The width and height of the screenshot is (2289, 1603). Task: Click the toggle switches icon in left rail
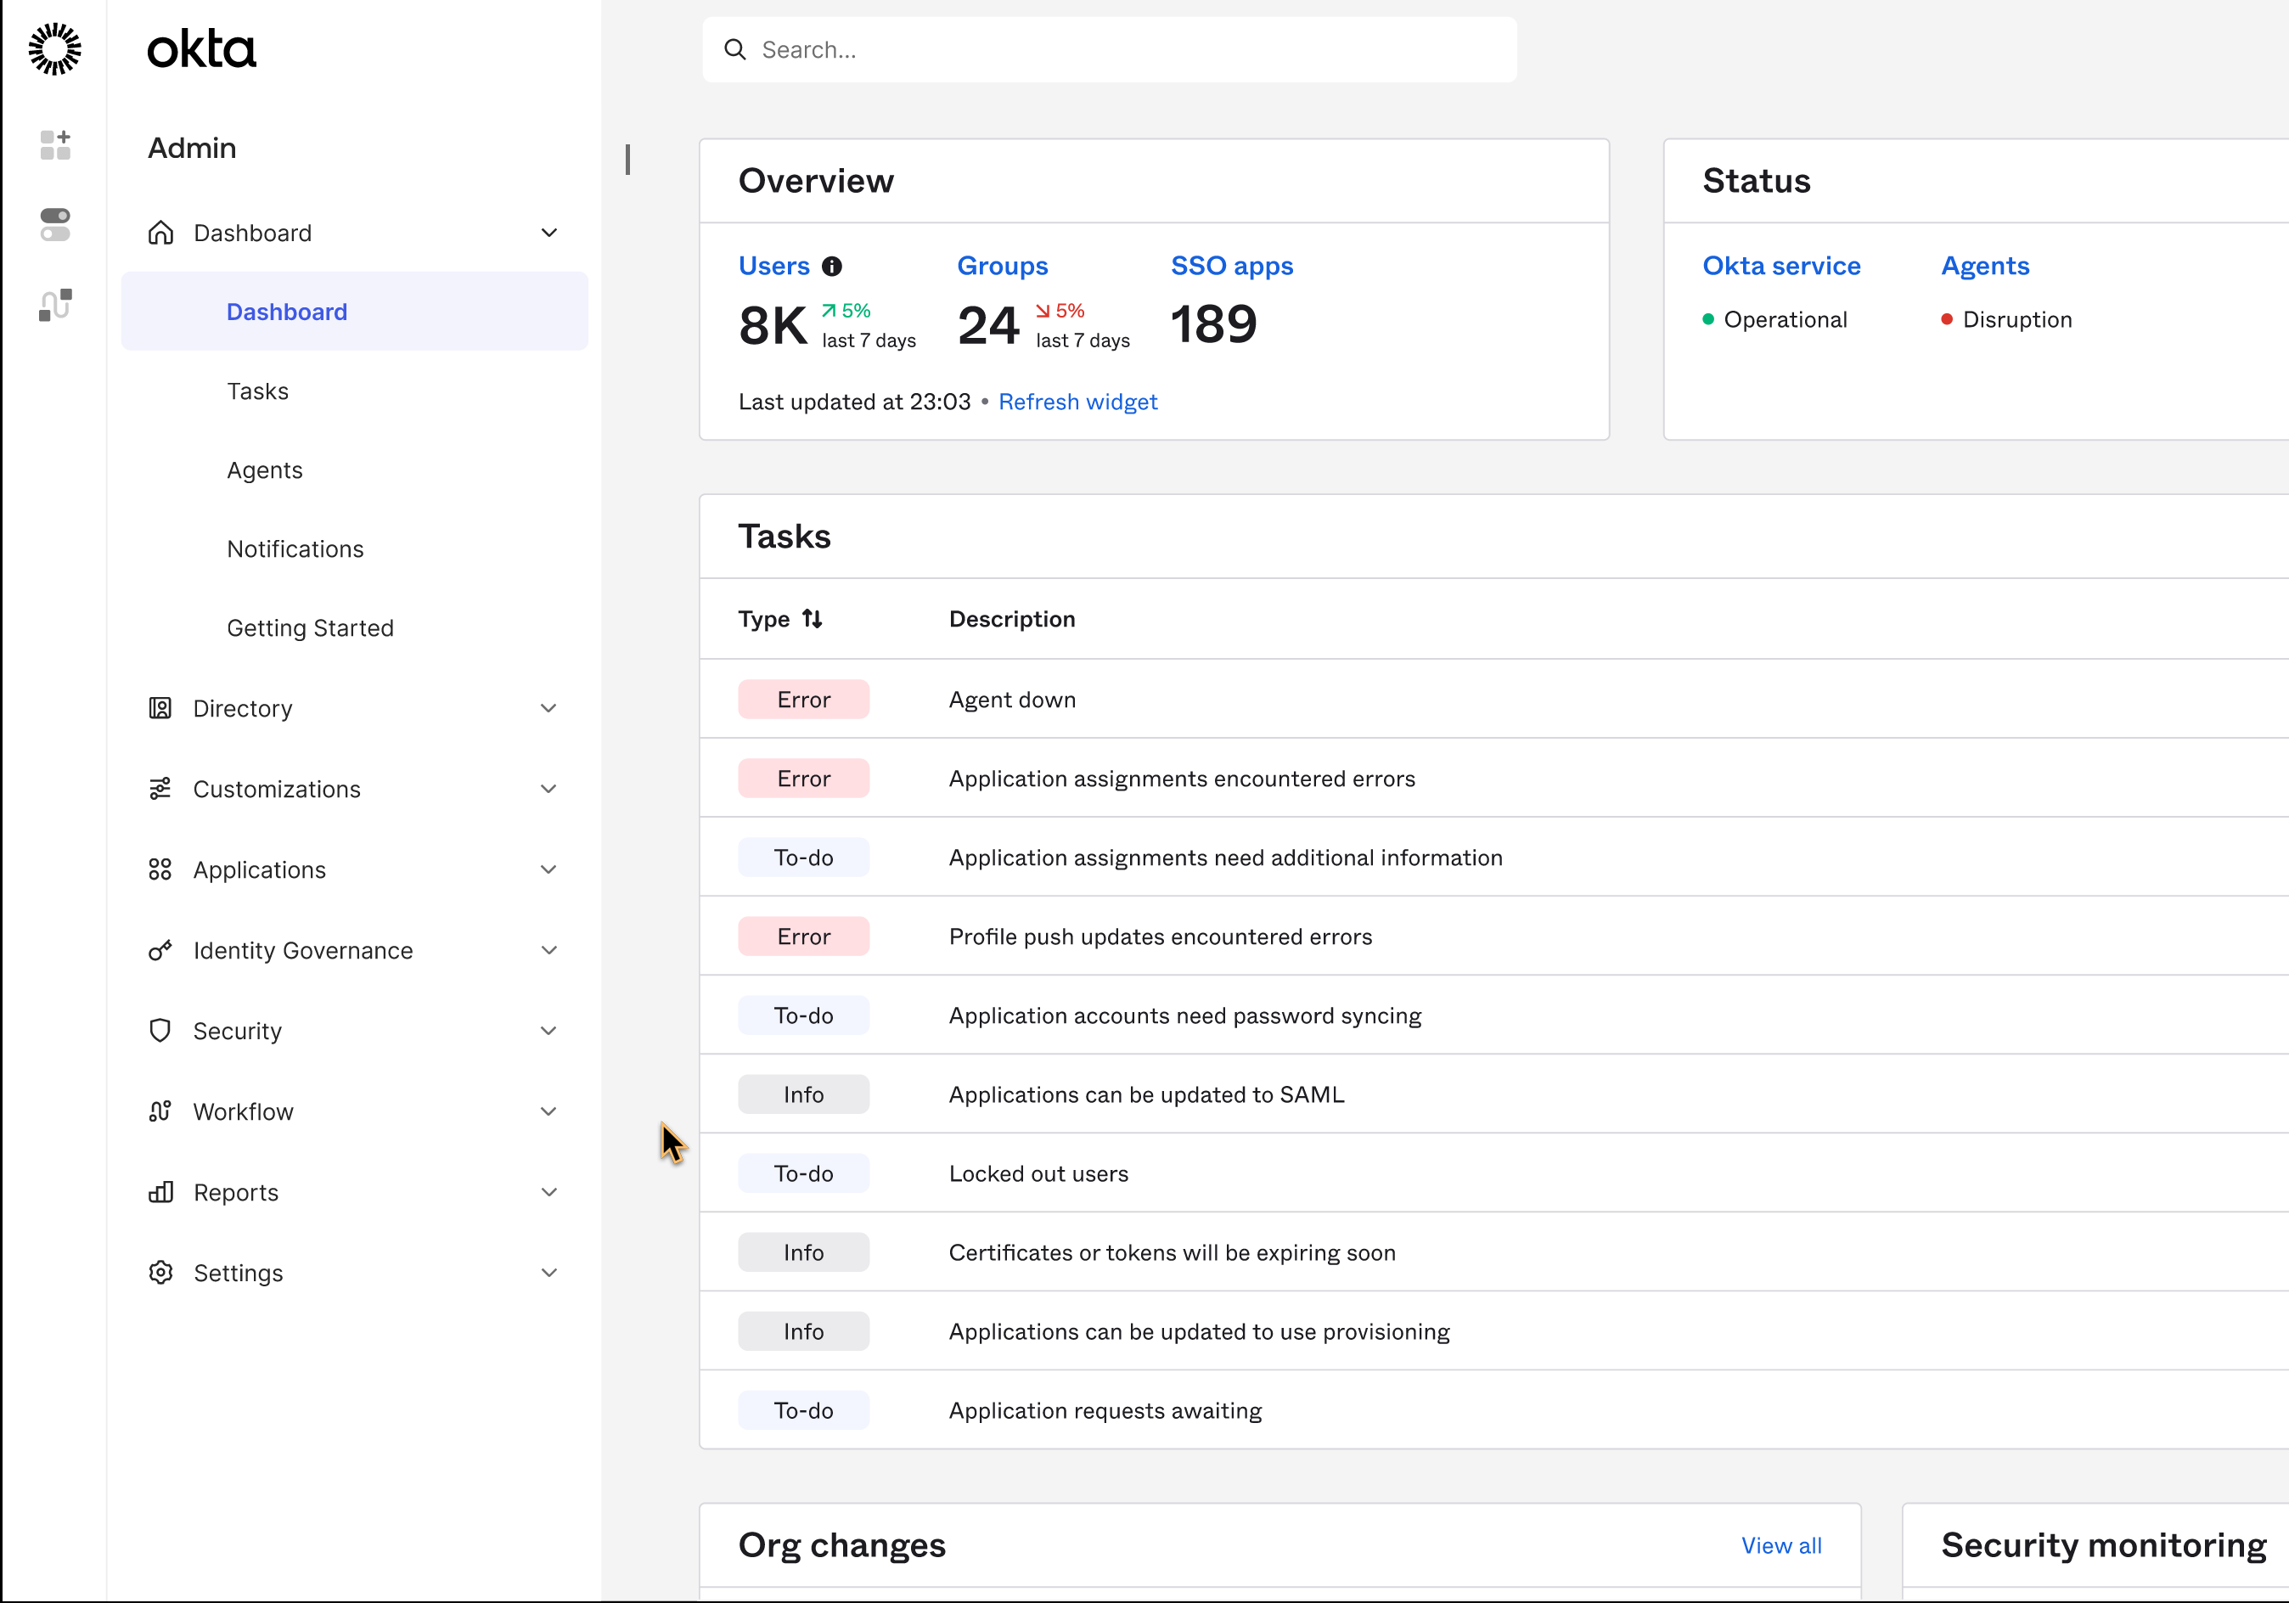(55, 224)
